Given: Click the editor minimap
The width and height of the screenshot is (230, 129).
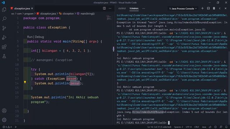Looking at the screenshot, I should 109,18.
